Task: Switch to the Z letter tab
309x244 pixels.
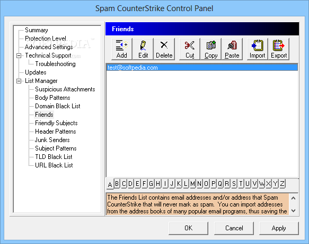Action: click(282, 184)
